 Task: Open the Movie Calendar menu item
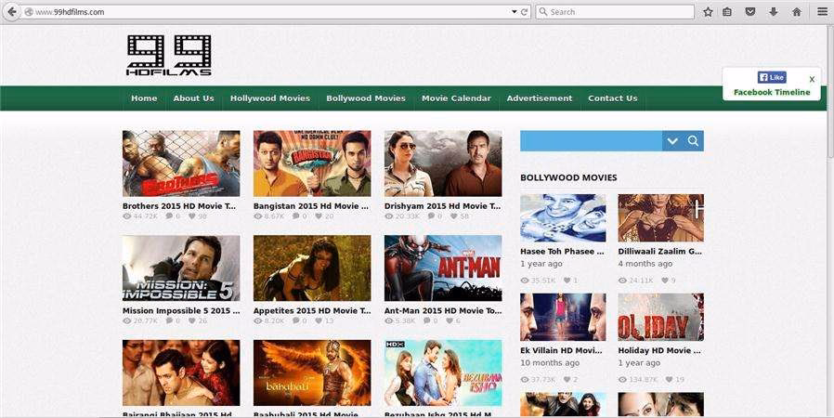(456, 98)
